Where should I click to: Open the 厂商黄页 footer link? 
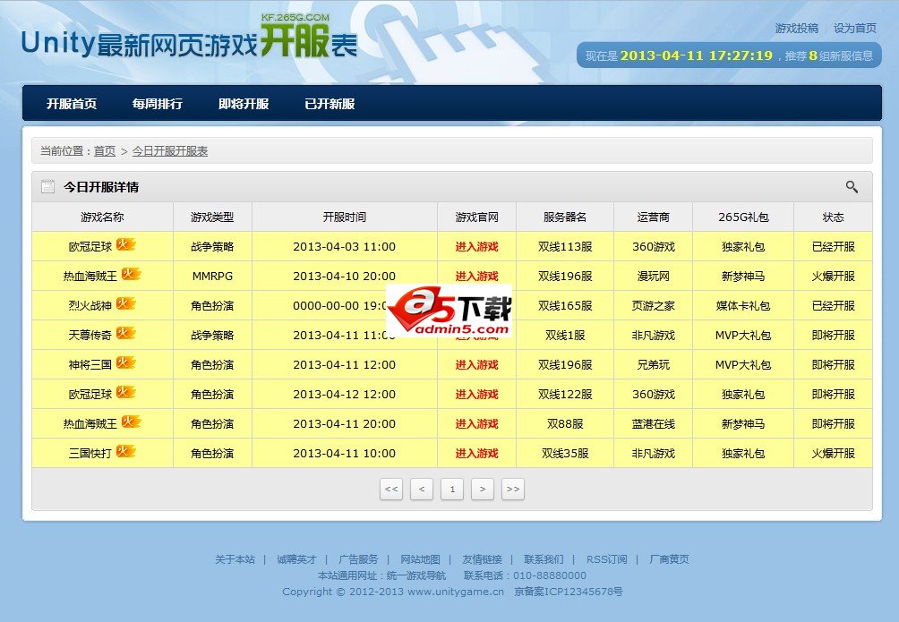pyautogui.click(x=669, y=559)
